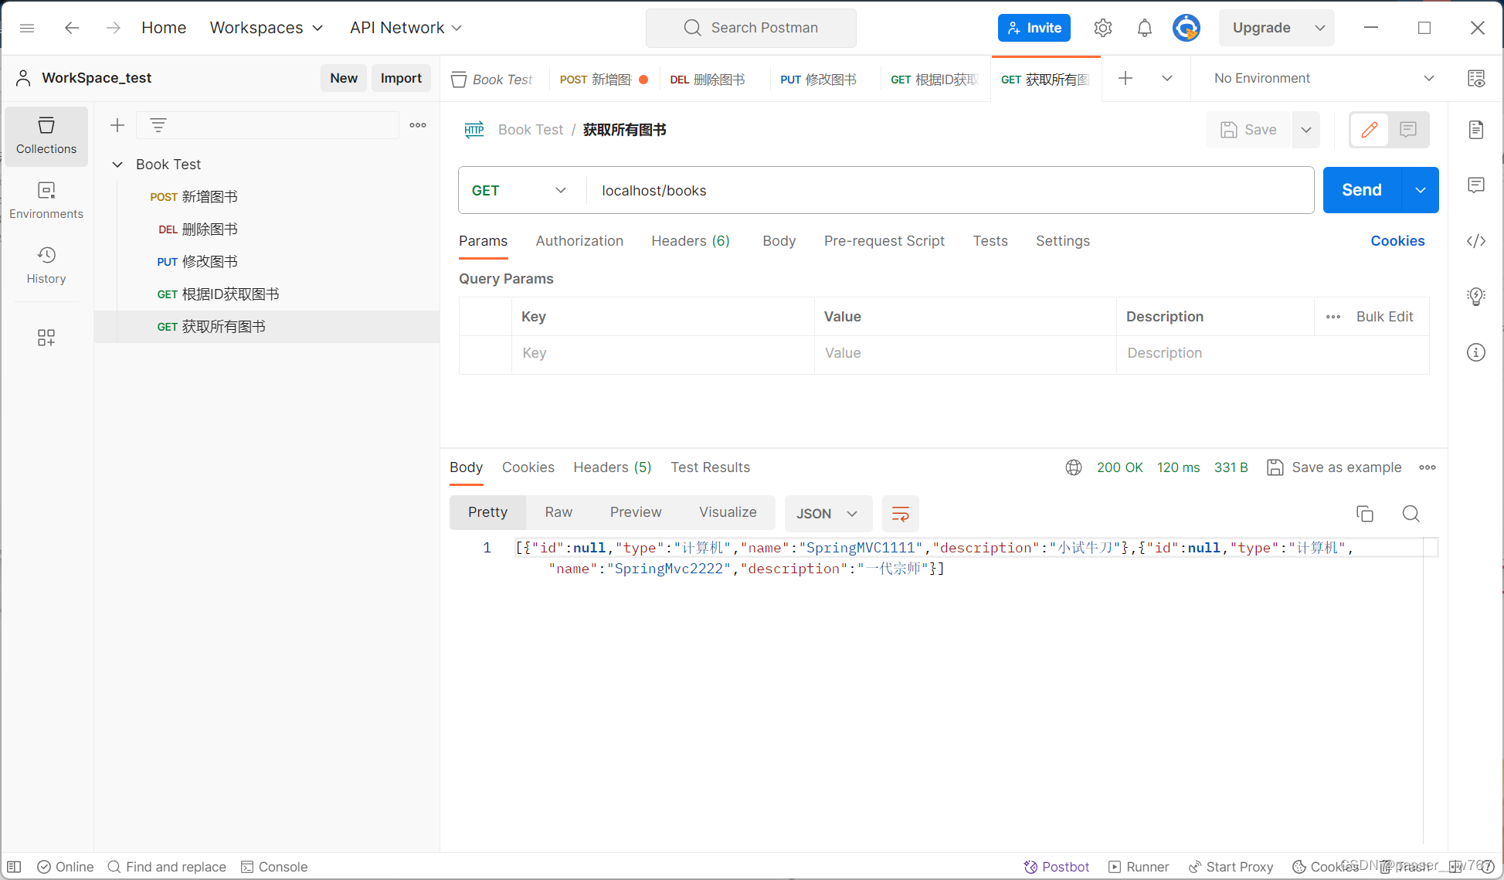Click the Send request button
Screen dimensions: 1504x880
[1360, 189]
